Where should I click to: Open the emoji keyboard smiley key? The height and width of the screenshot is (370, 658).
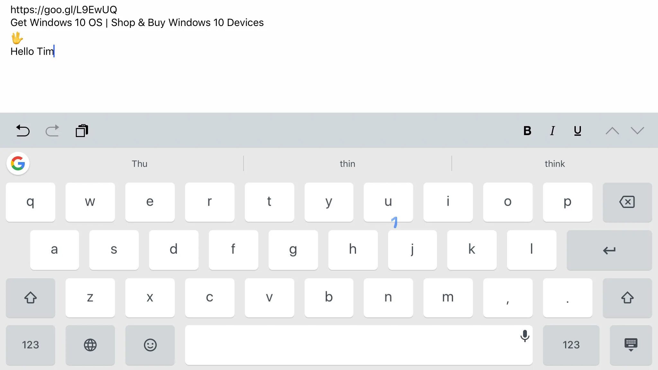(x=150, y=345)
